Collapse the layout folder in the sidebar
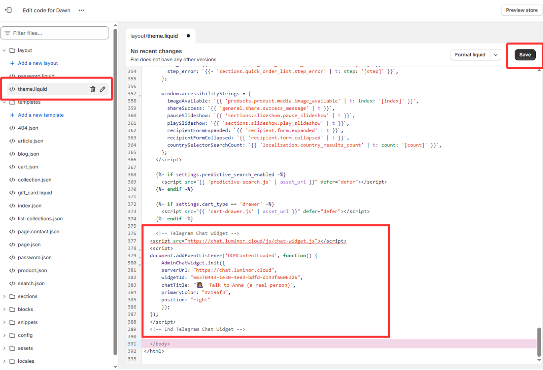 (x=4, y=50)
